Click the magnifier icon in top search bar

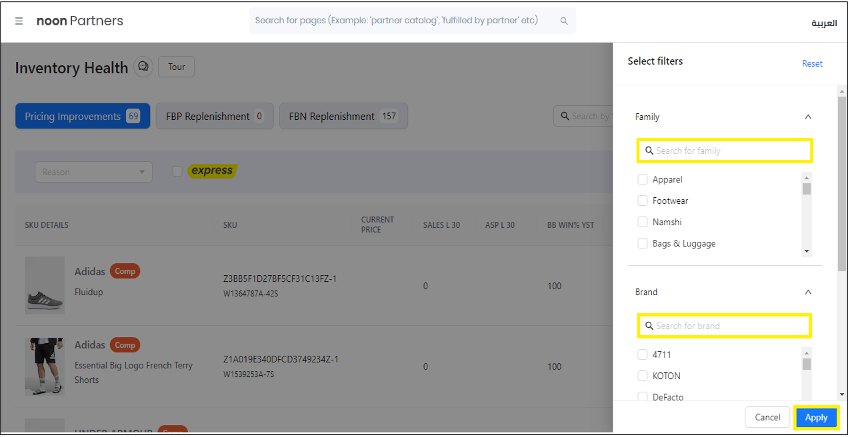[x=564, y=21]
